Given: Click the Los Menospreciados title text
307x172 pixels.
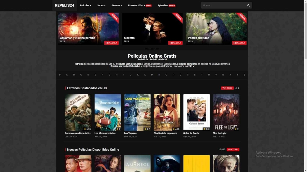Looking at the screenshot, I should [x=105, y=133].
